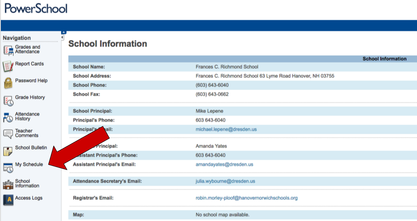
Task: Click the 'School Address:' label
Action: [92, 76]
